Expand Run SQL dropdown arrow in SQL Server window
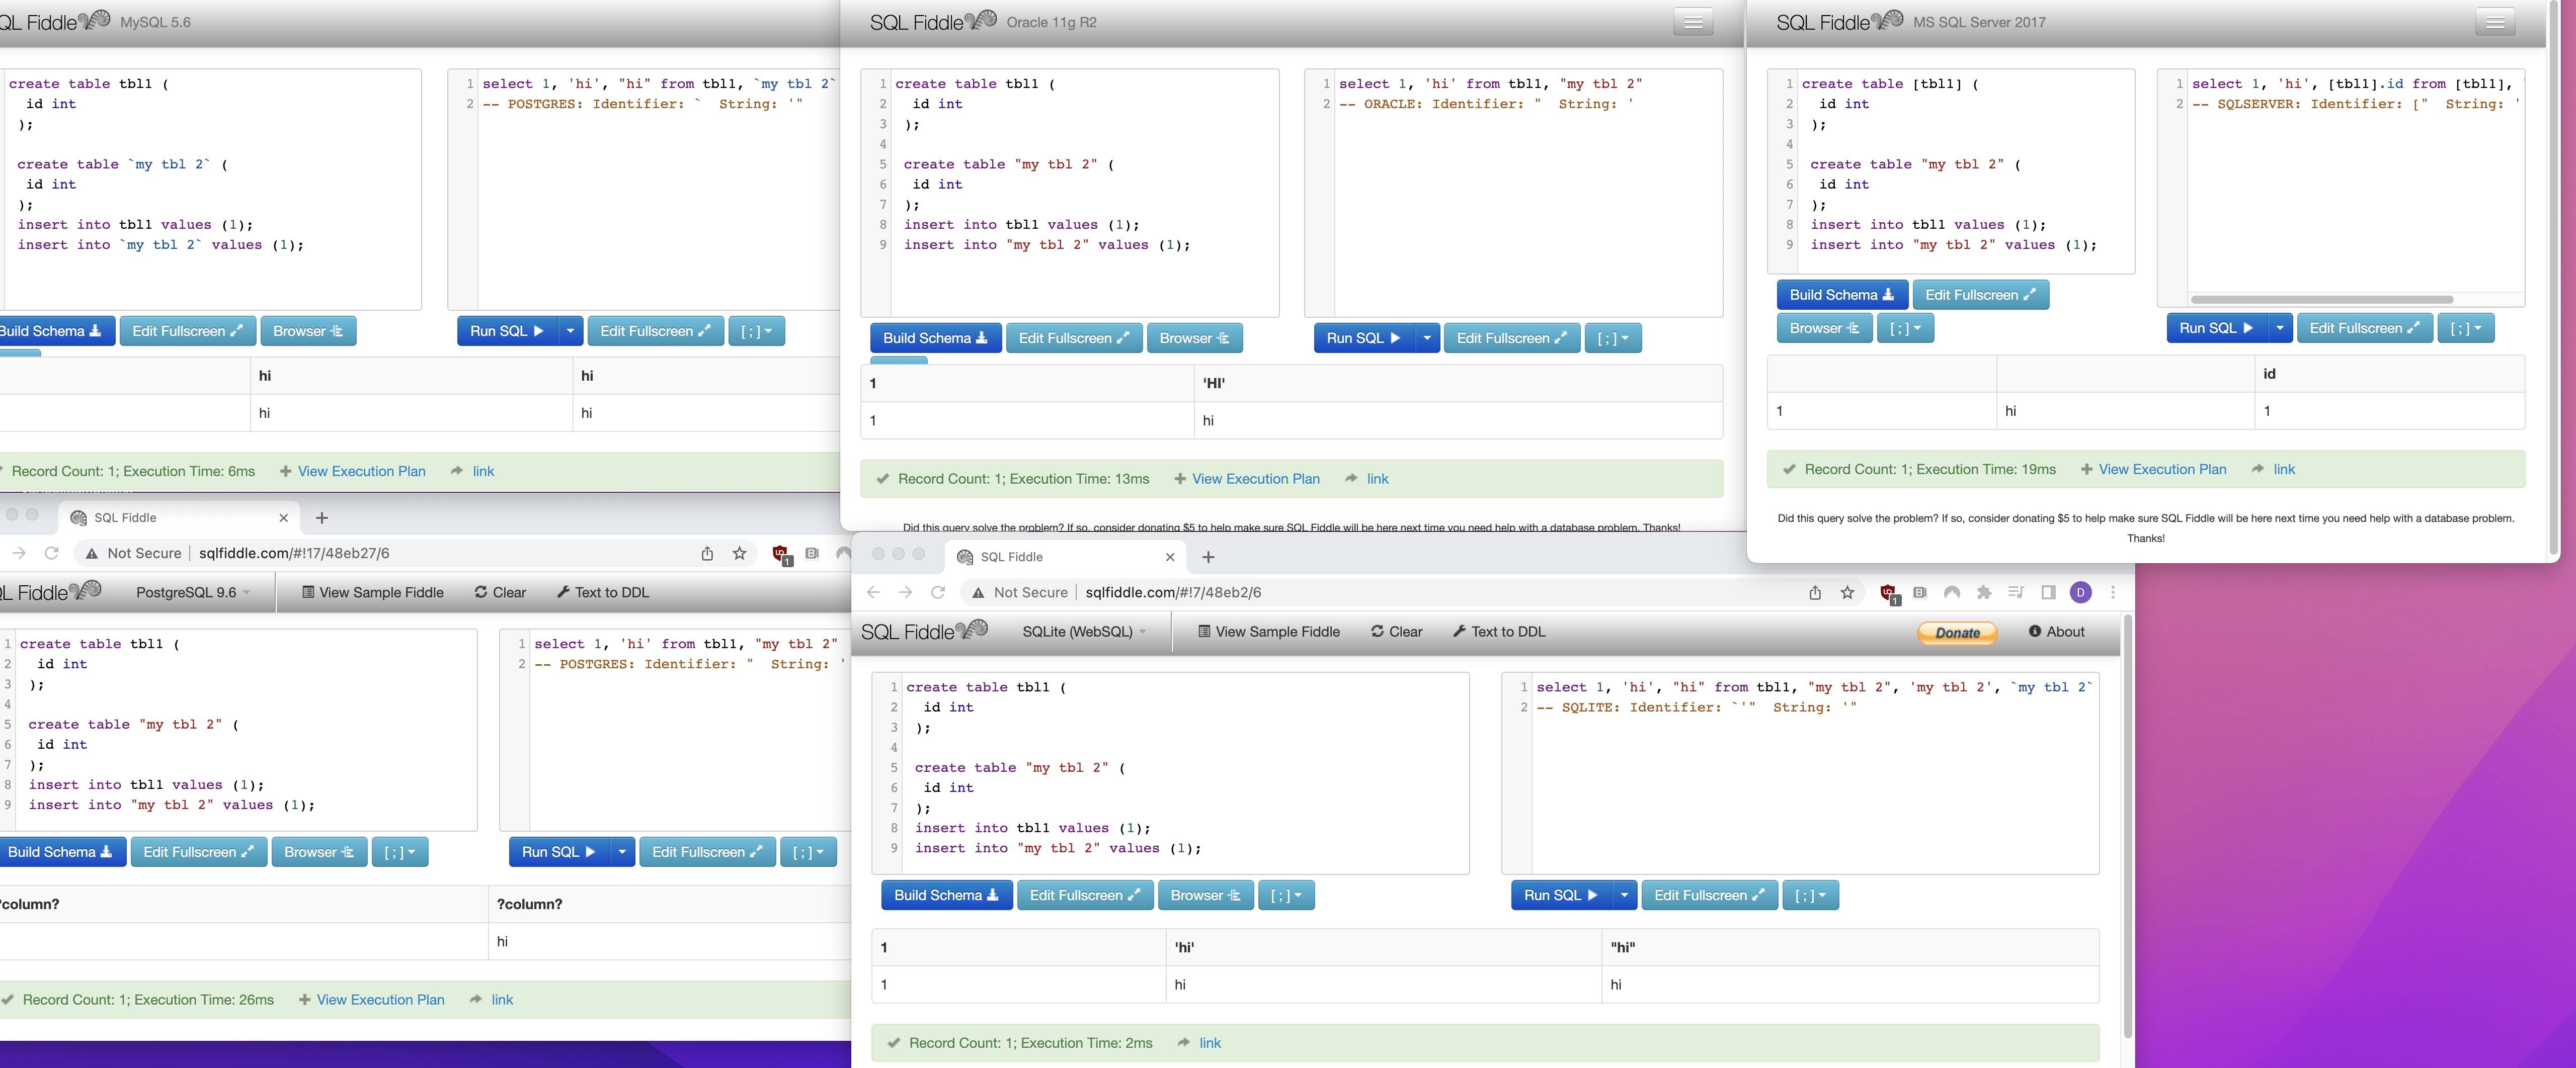The image size is (2576, 1068). pos(2279,328)
